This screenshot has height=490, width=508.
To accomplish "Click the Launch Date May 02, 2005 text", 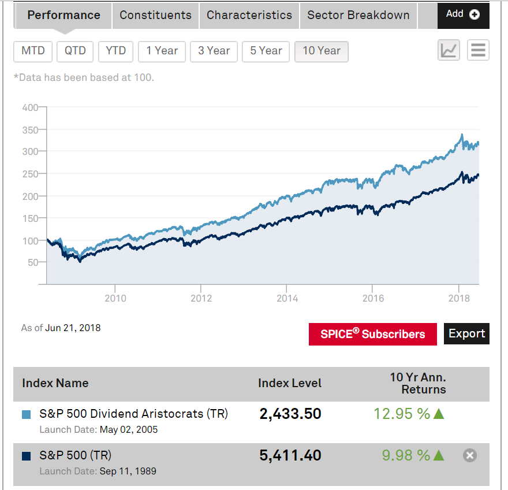I will (x=99, y=430).
